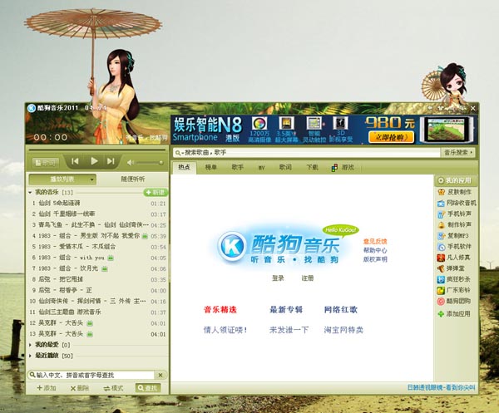Viewport: 499px width, 413px height.
Task: Select track 3 青鸟飞鱼 - 此生不换
Action: 97,224
